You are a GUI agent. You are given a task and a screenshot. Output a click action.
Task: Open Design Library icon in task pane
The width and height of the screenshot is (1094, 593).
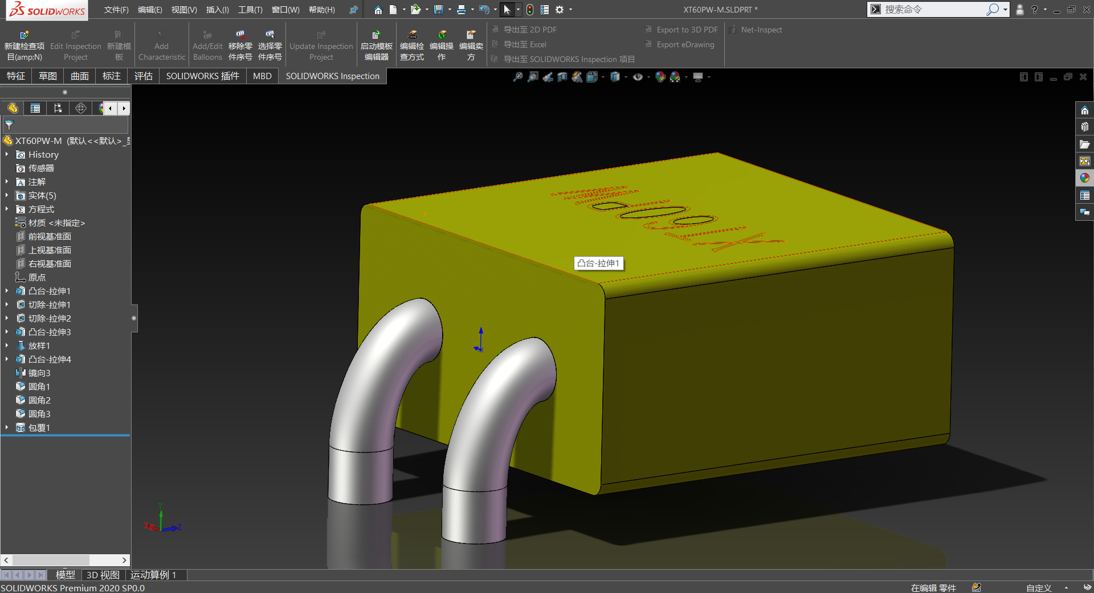1084,127
